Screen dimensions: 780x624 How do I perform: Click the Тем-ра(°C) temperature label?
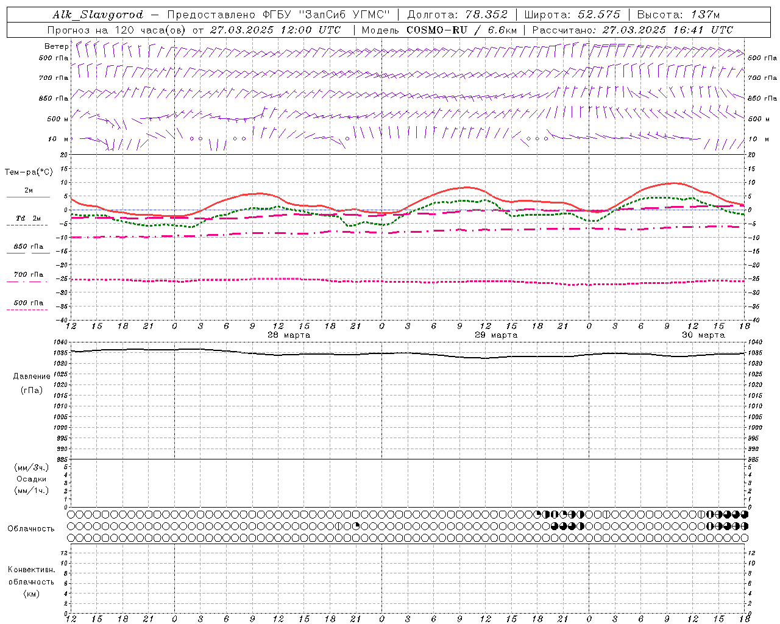click(29, 172)
